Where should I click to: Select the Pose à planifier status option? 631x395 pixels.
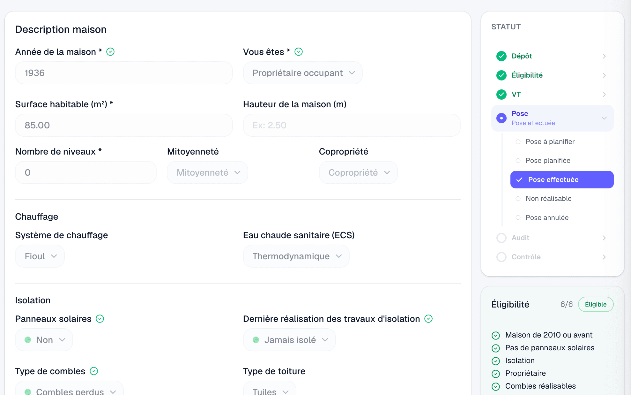tap(562, 141)
